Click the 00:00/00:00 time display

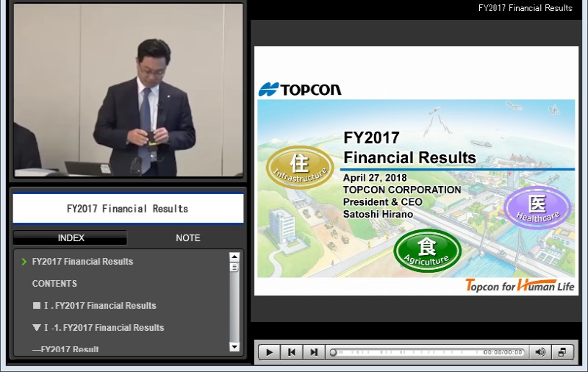(x=503, y=352)
